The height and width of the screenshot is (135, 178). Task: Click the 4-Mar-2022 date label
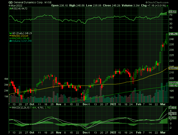(x=16, y=5)
